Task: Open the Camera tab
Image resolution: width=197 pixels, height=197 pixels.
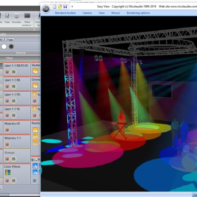Action: pyautogui.click(x=87, y=13)
